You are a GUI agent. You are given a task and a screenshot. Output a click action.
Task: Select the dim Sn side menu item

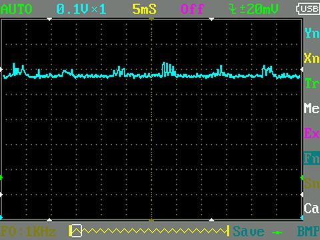coord(312,183)
